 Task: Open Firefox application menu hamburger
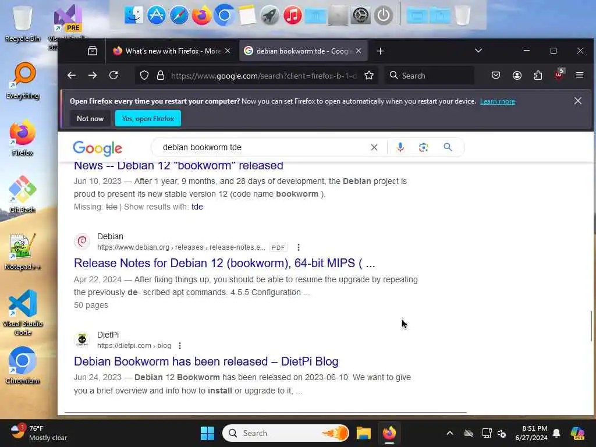[580, 75]
